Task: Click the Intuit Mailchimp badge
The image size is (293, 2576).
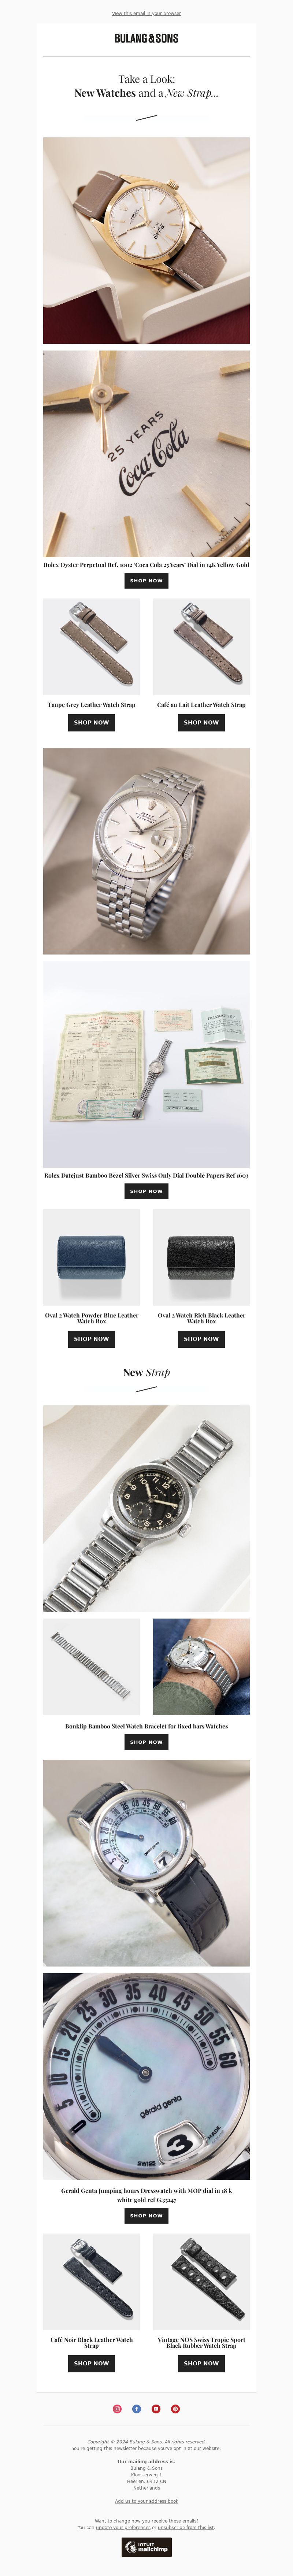Action: pos(146,2547)
